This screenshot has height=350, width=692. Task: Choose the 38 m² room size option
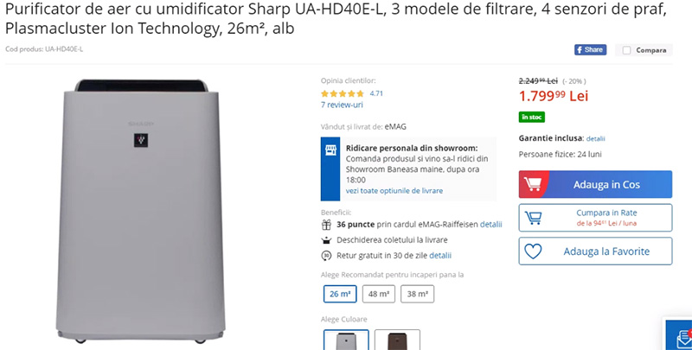coord(417,294)
